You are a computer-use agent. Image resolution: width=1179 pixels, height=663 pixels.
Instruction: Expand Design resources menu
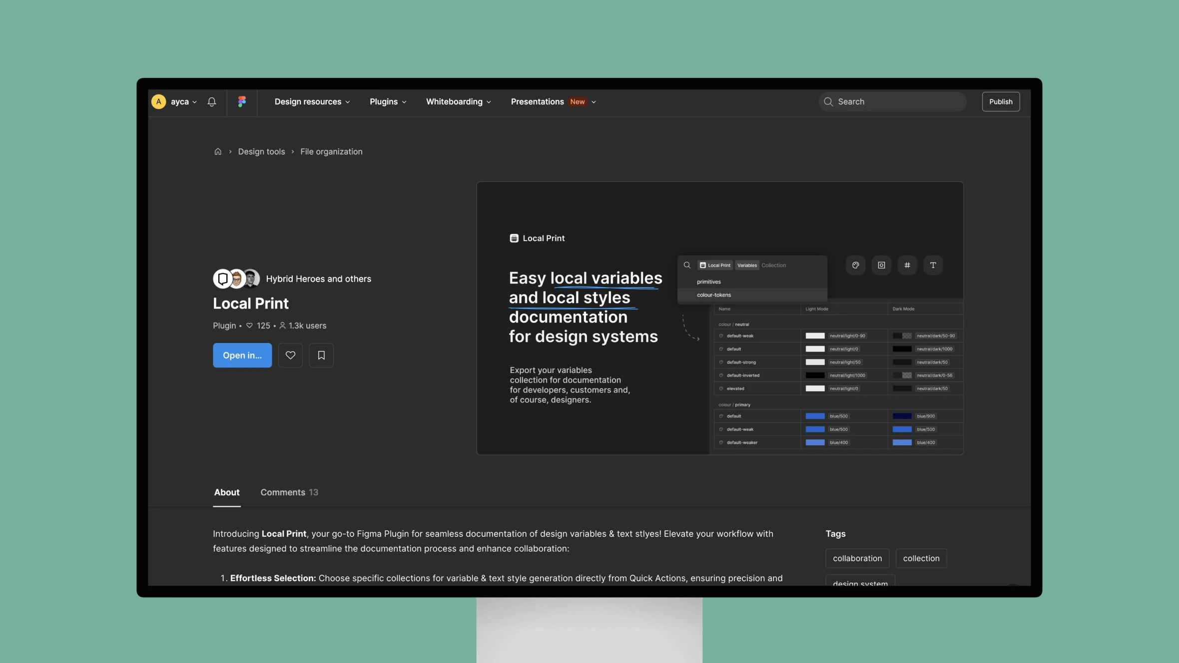point(312,102)
